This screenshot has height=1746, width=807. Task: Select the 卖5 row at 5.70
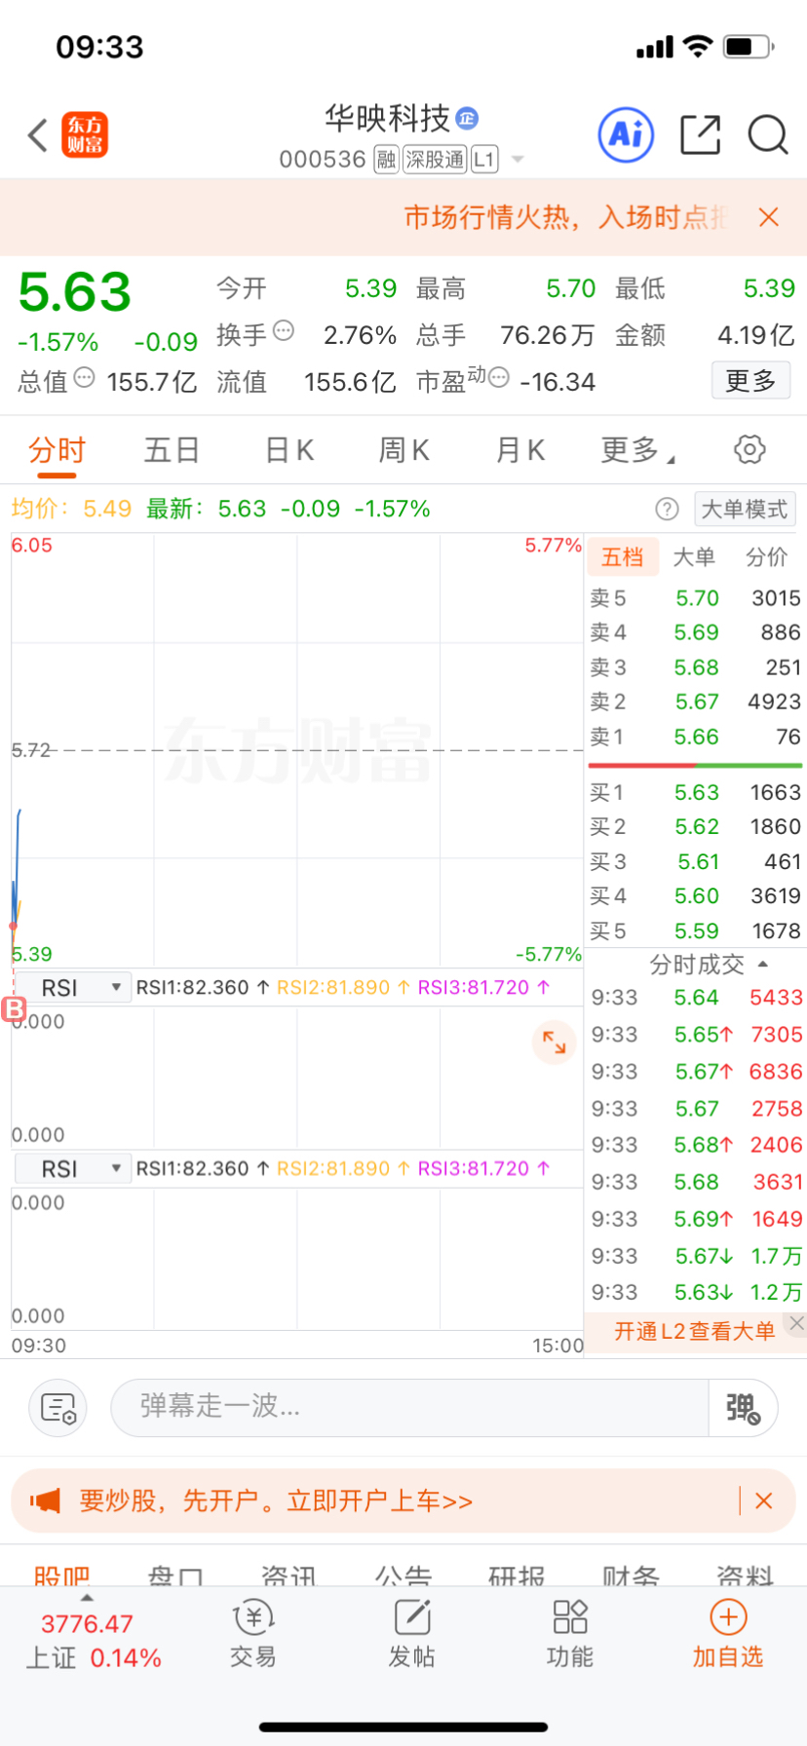coord(695,598)
